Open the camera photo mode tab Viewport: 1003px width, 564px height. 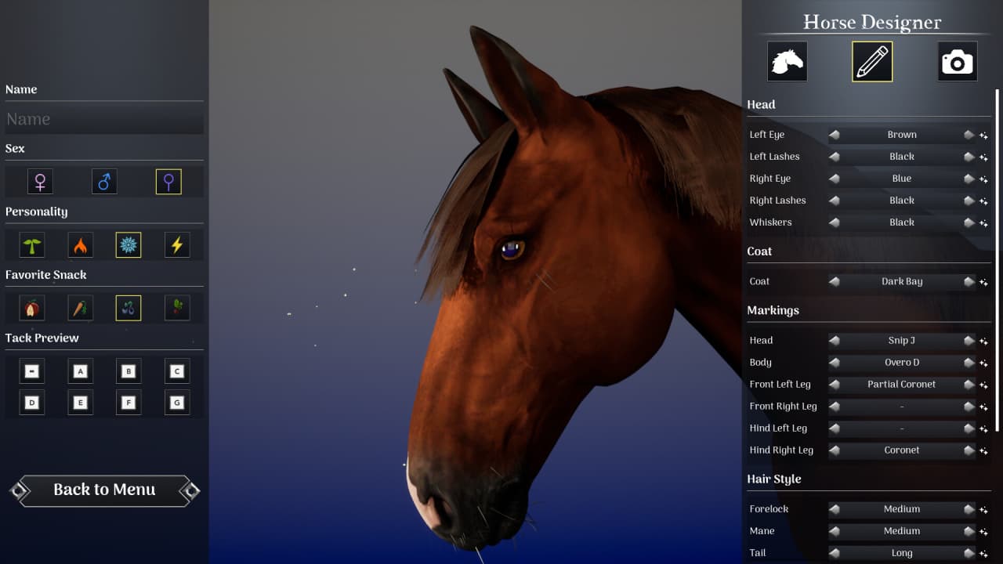click(x=957, y=61)
